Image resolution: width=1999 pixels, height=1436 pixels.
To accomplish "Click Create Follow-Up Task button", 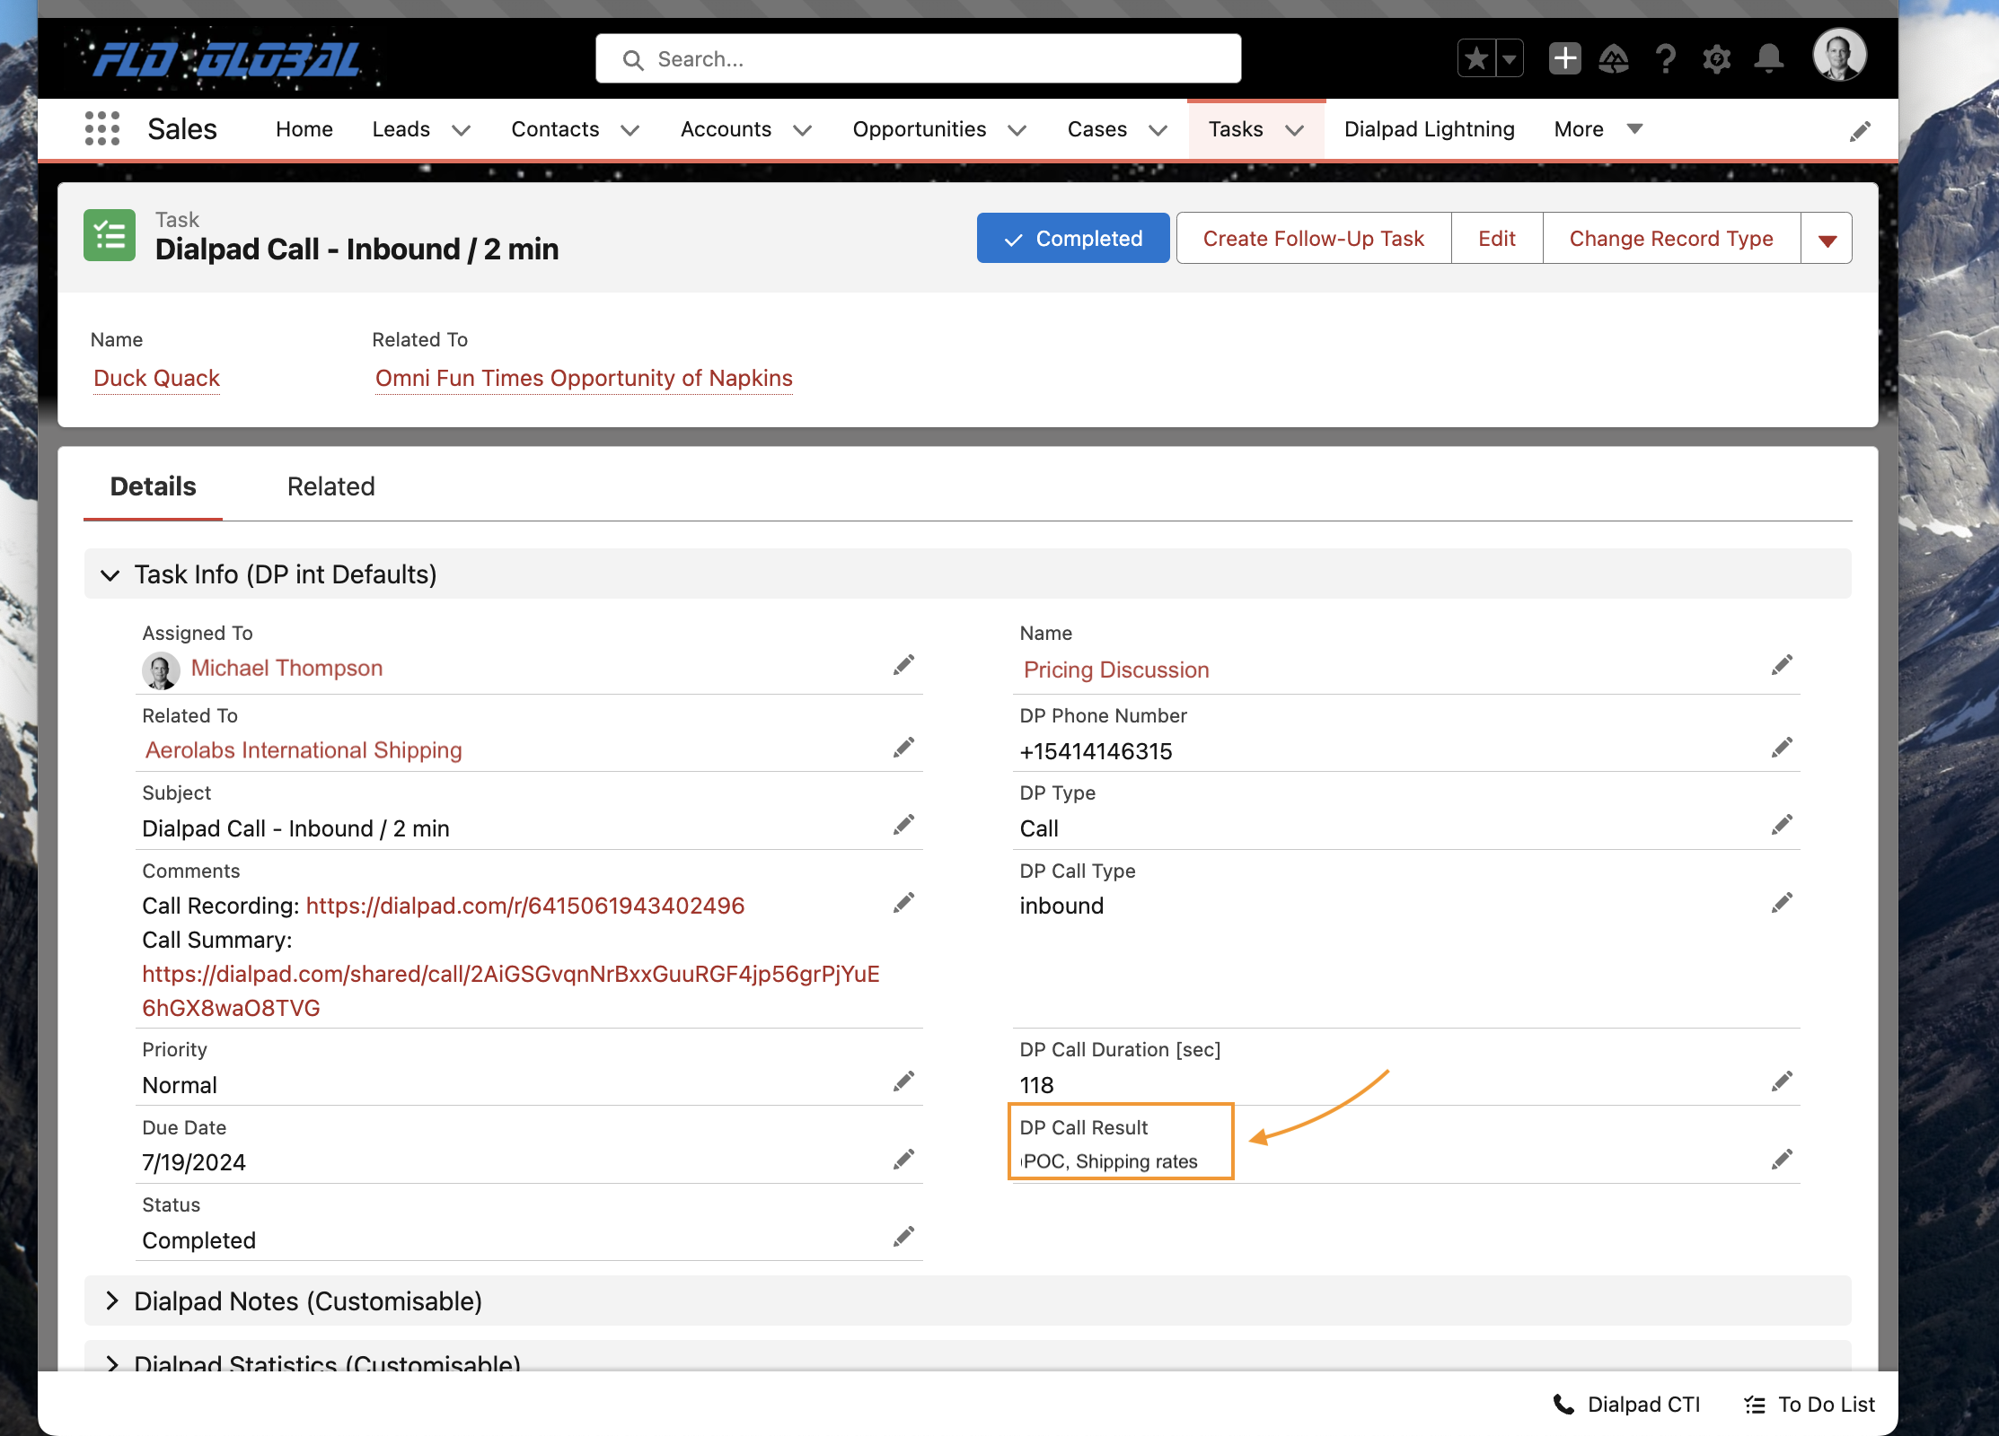I will coord(1314,239).
